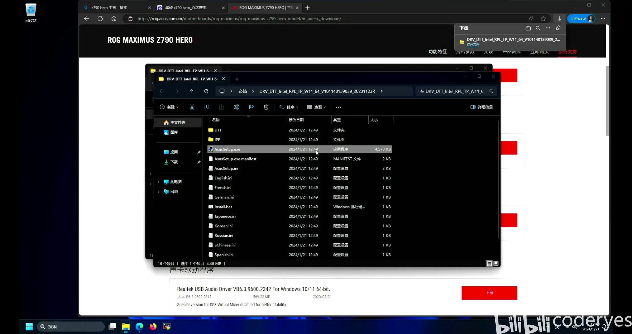
Task: Click the Explorer back arrow
Action: (x=162, y=91)
